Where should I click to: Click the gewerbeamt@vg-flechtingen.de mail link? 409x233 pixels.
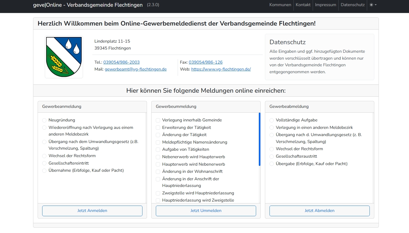[136, 69]
